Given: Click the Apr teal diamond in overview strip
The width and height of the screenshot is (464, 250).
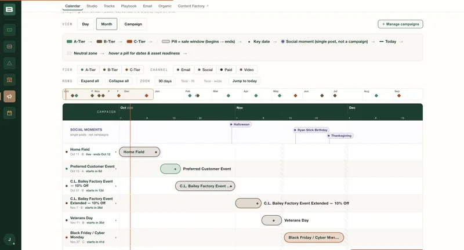Looking at the screenshot, I should click(x=256, y=96).
